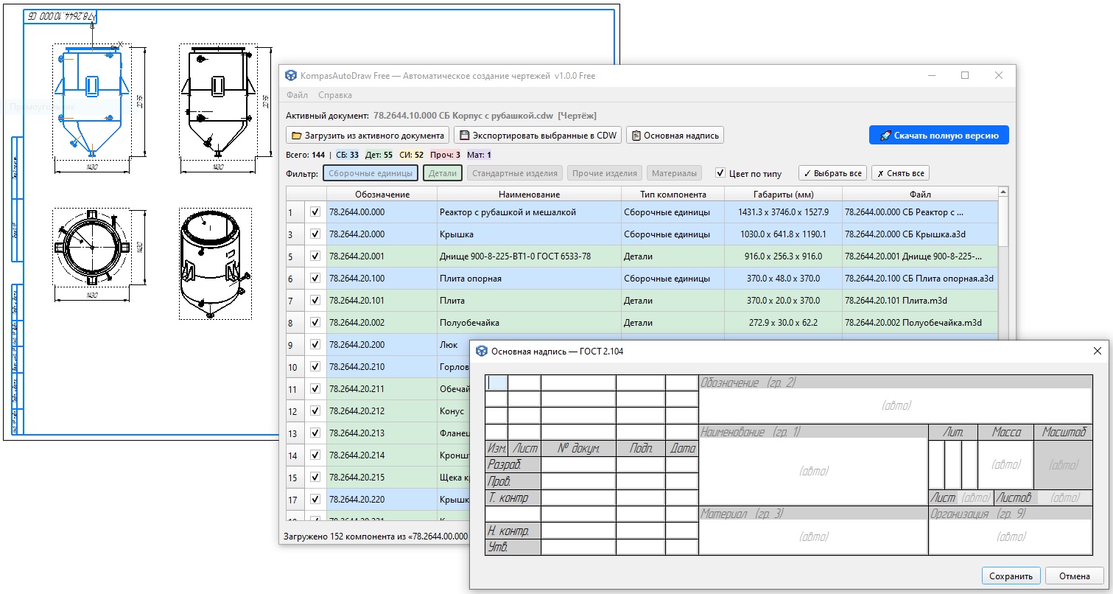Click the Обозначение (гр. 2) field
This screenshot has width=1113, height=594.
[895, 405]
